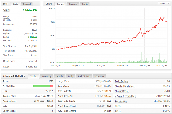Open the Summary statistics tab
The height and width of the screenshot is (114, 172).
pos(47,77)
